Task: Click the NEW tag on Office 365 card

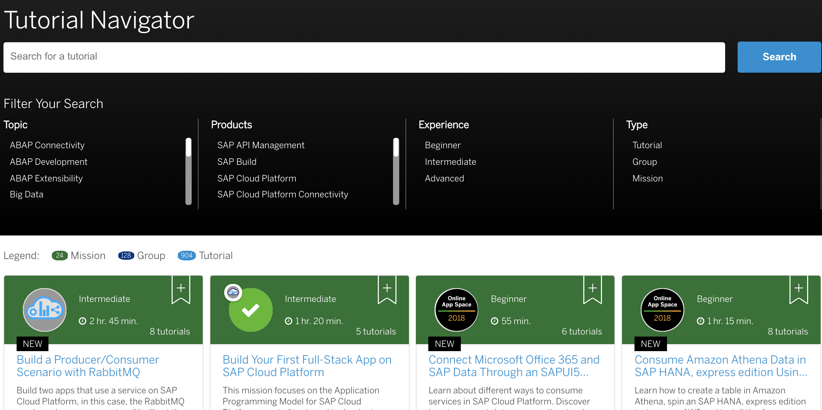Action: click(445, 344)
